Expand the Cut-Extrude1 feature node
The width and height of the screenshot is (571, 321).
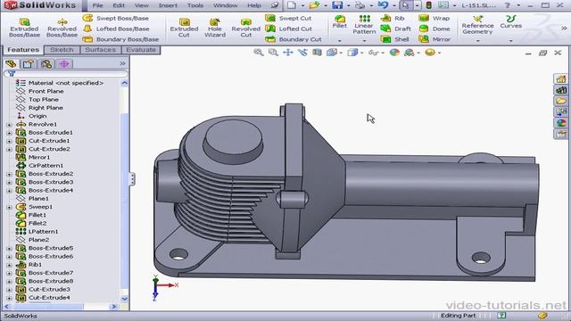tap(9, 141)
